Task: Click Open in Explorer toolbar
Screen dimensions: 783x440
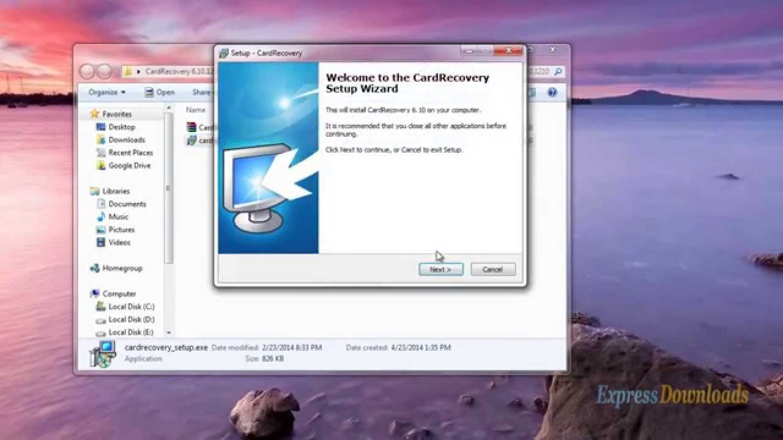Action: coord(160,92)
